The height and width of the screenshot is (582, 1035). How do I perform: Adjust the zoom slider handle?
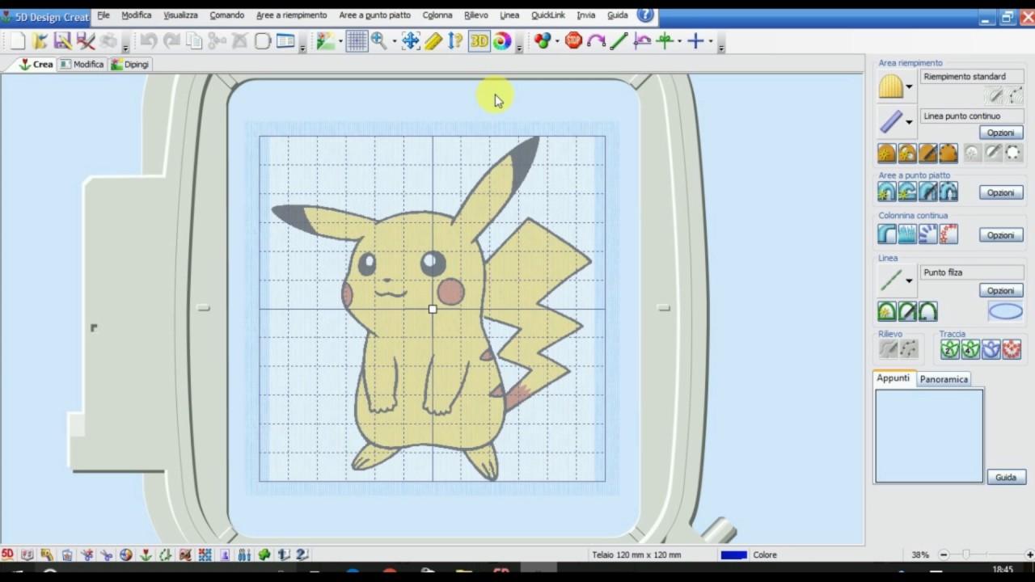coord(965,555)
